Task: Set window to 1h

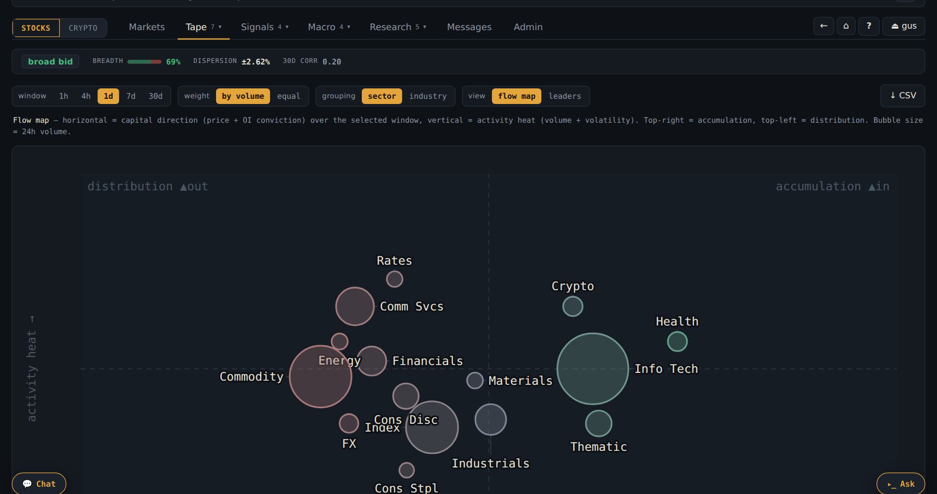Action: (x=64, y=96)
